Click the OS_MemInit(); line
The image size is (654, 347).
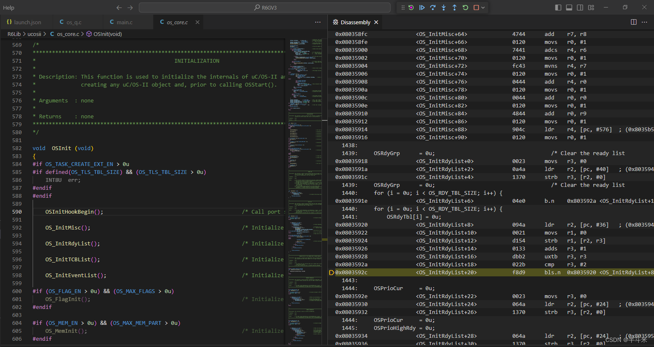click(x=66, y=331)
